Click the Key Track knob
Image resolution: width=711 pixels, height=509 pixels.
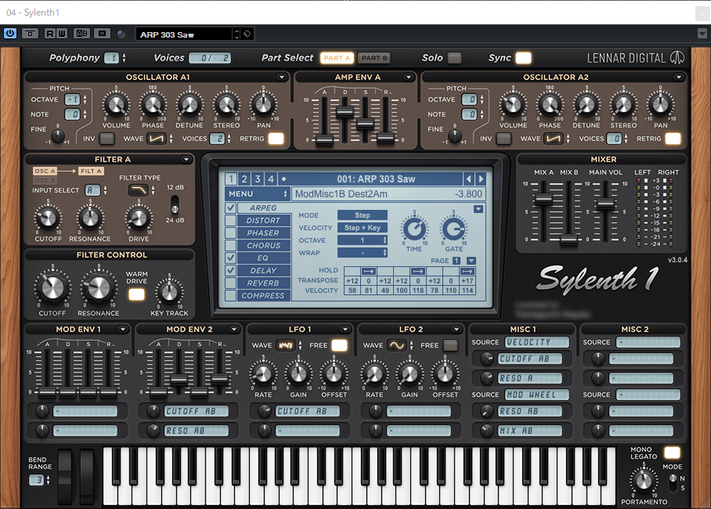[169, 293]
